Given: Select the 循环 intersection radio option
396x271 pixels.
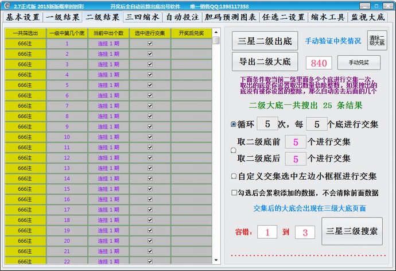Looking at the screenshot, I should click(234, 124).
